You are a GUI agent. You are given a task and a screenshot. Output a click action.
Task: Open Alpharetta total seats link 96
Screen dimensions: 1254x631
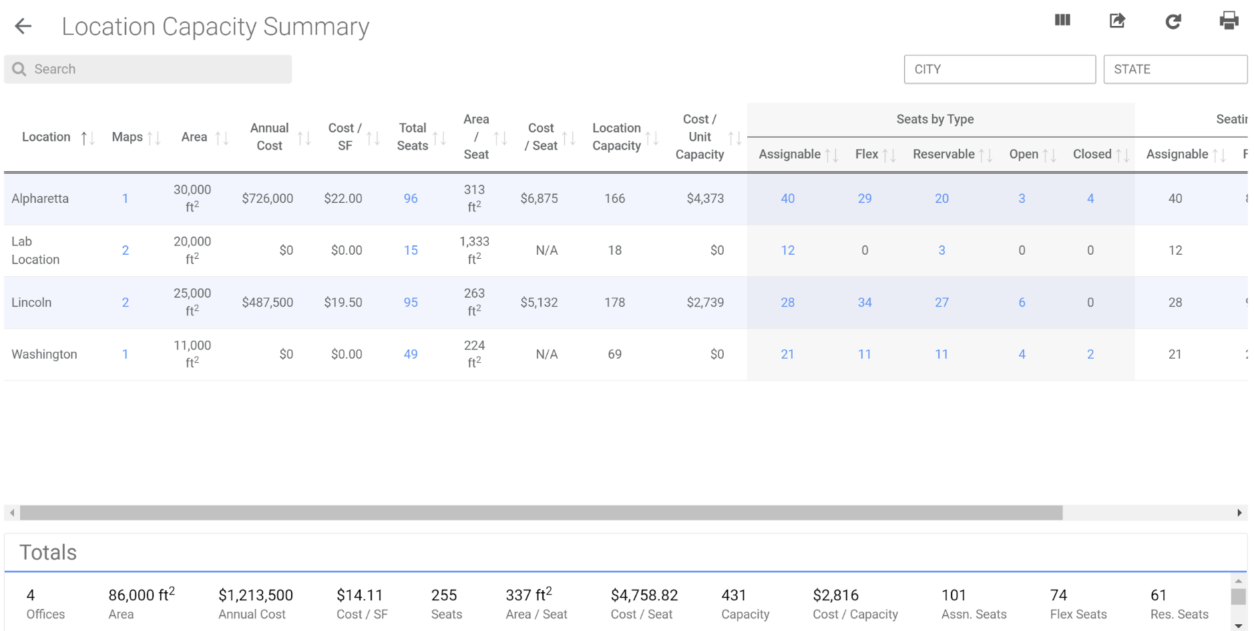point(411,199)
